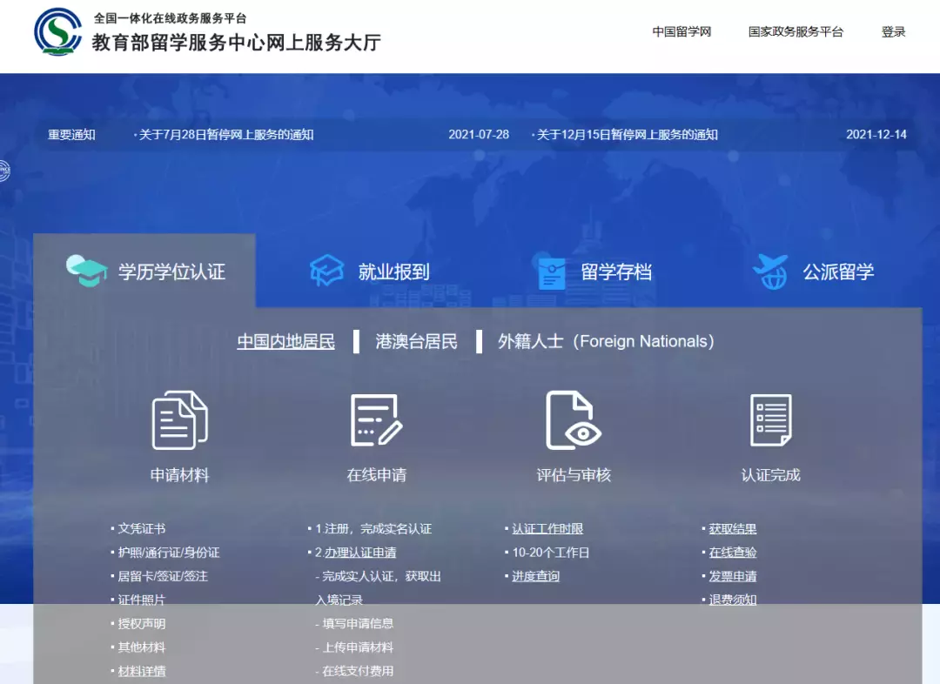Click the 进度查询 link

pos(535,576)
